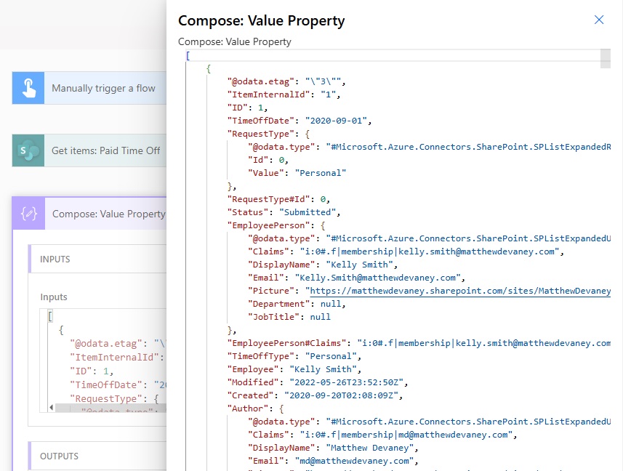Collapse the Compose: Value Property action card
Screen dimensions: 623x471
click(x=108, y=214)
